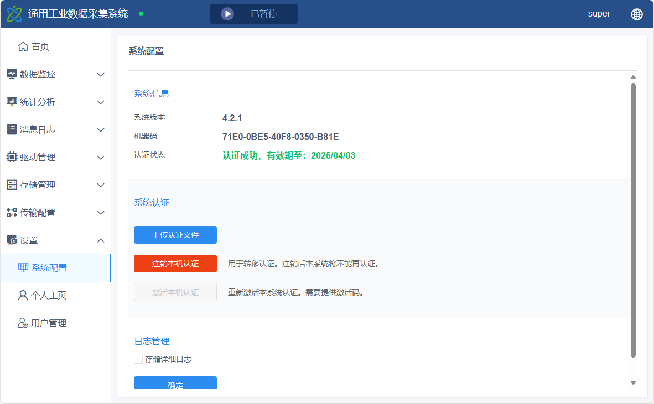Click the 消息日志 log icon
Viewport: 654px width, 404px height.
pyautogui.click(x=12, y=129)
